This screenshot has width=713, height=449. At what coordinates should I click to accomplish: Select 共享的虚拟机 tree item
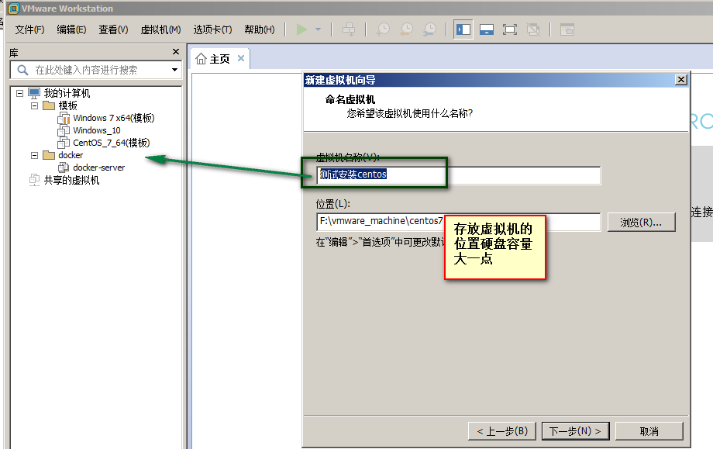pos(71,180)
